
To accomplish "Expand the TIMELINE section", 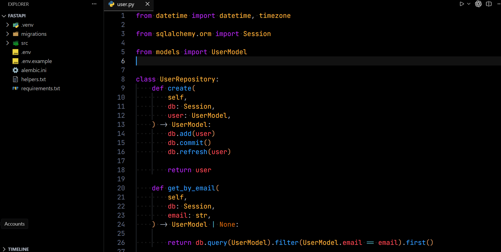I will point(18,249).
